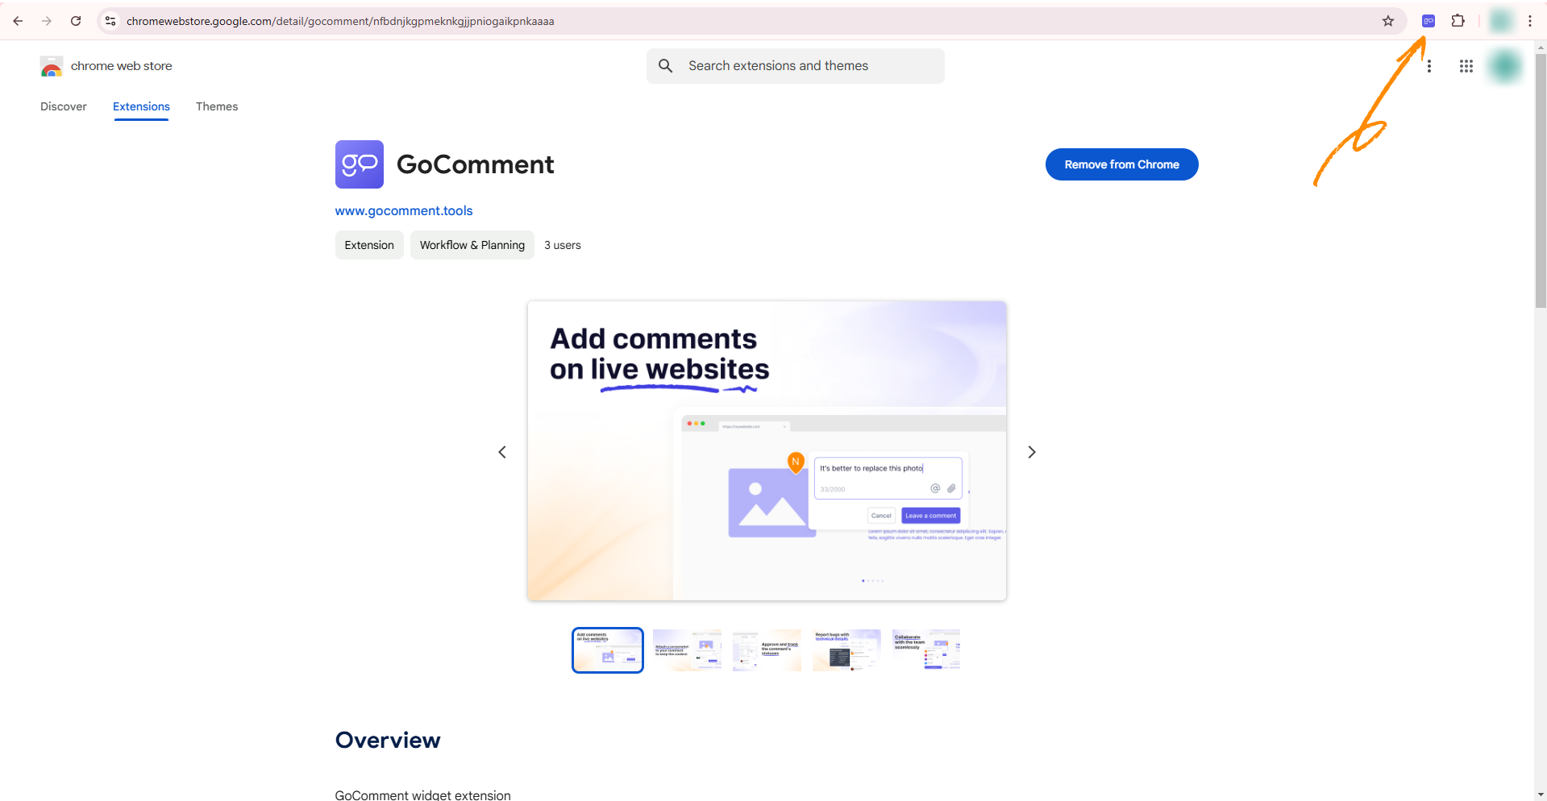1547x801 pixels.
Task: Click the GoComment extension icon in toolbar
Action: 1428,21
